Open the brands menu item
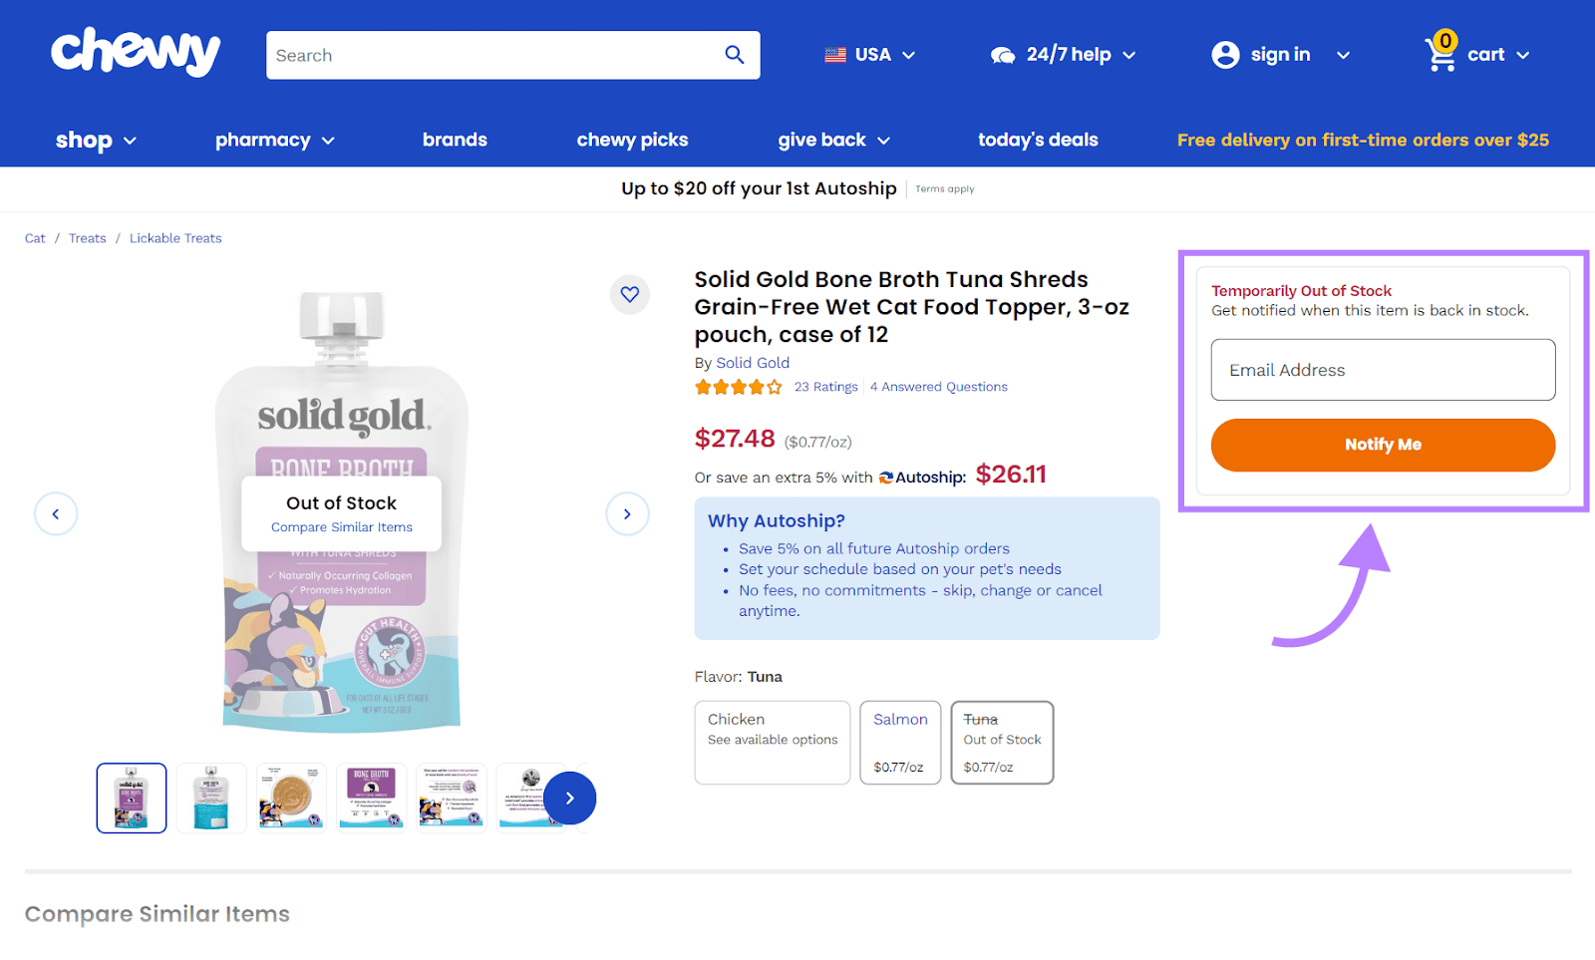 pos(455,141)
